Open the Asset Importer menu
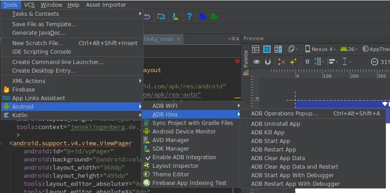The width and height of the screenshot is (390, 193). coord(106,5)
